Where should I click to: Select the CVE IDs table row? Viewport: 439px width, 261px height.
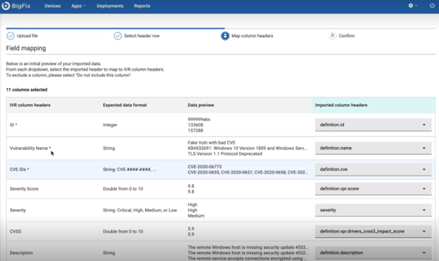coord(221,170)
